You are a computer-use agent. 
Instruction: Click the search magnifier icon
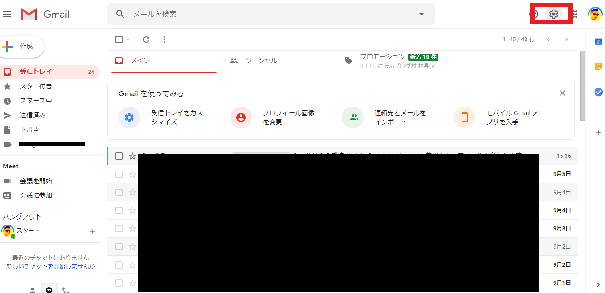[x=120, y=14]
